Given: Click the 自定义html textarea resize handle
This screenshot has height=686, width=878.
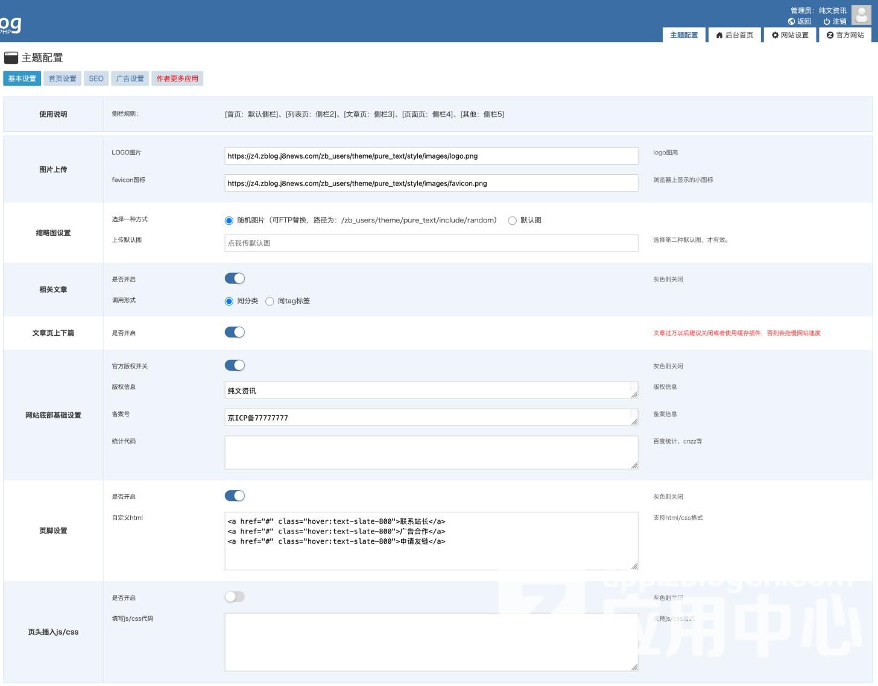Looking at the screenshot, I should point(634,566).
